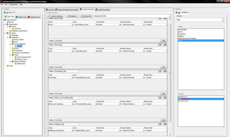Image resolution: width=230 pixels, height=137 pixels.
Task: Click the Book class blue icon
Action: [13, 42]
